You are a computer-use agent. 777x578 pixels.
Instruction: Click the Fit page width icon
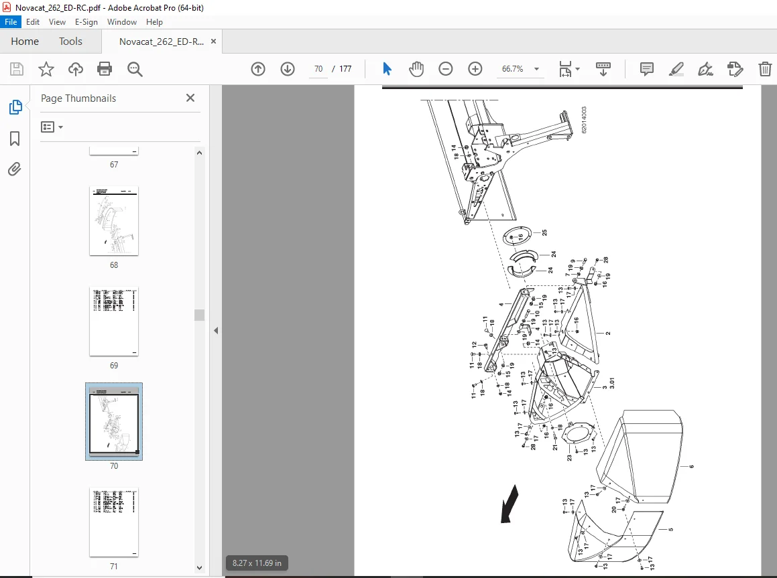pos(565,69)
